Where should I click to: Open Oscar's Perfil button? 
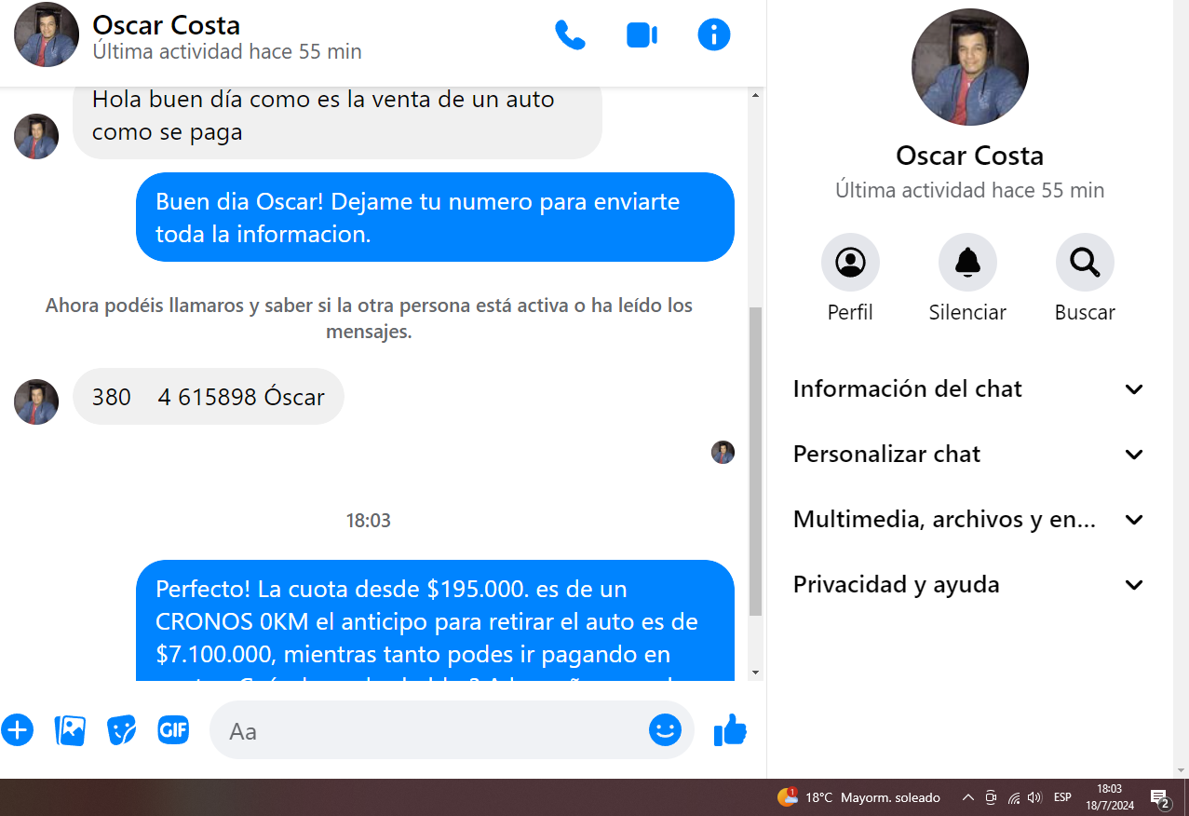pos(850,263)
